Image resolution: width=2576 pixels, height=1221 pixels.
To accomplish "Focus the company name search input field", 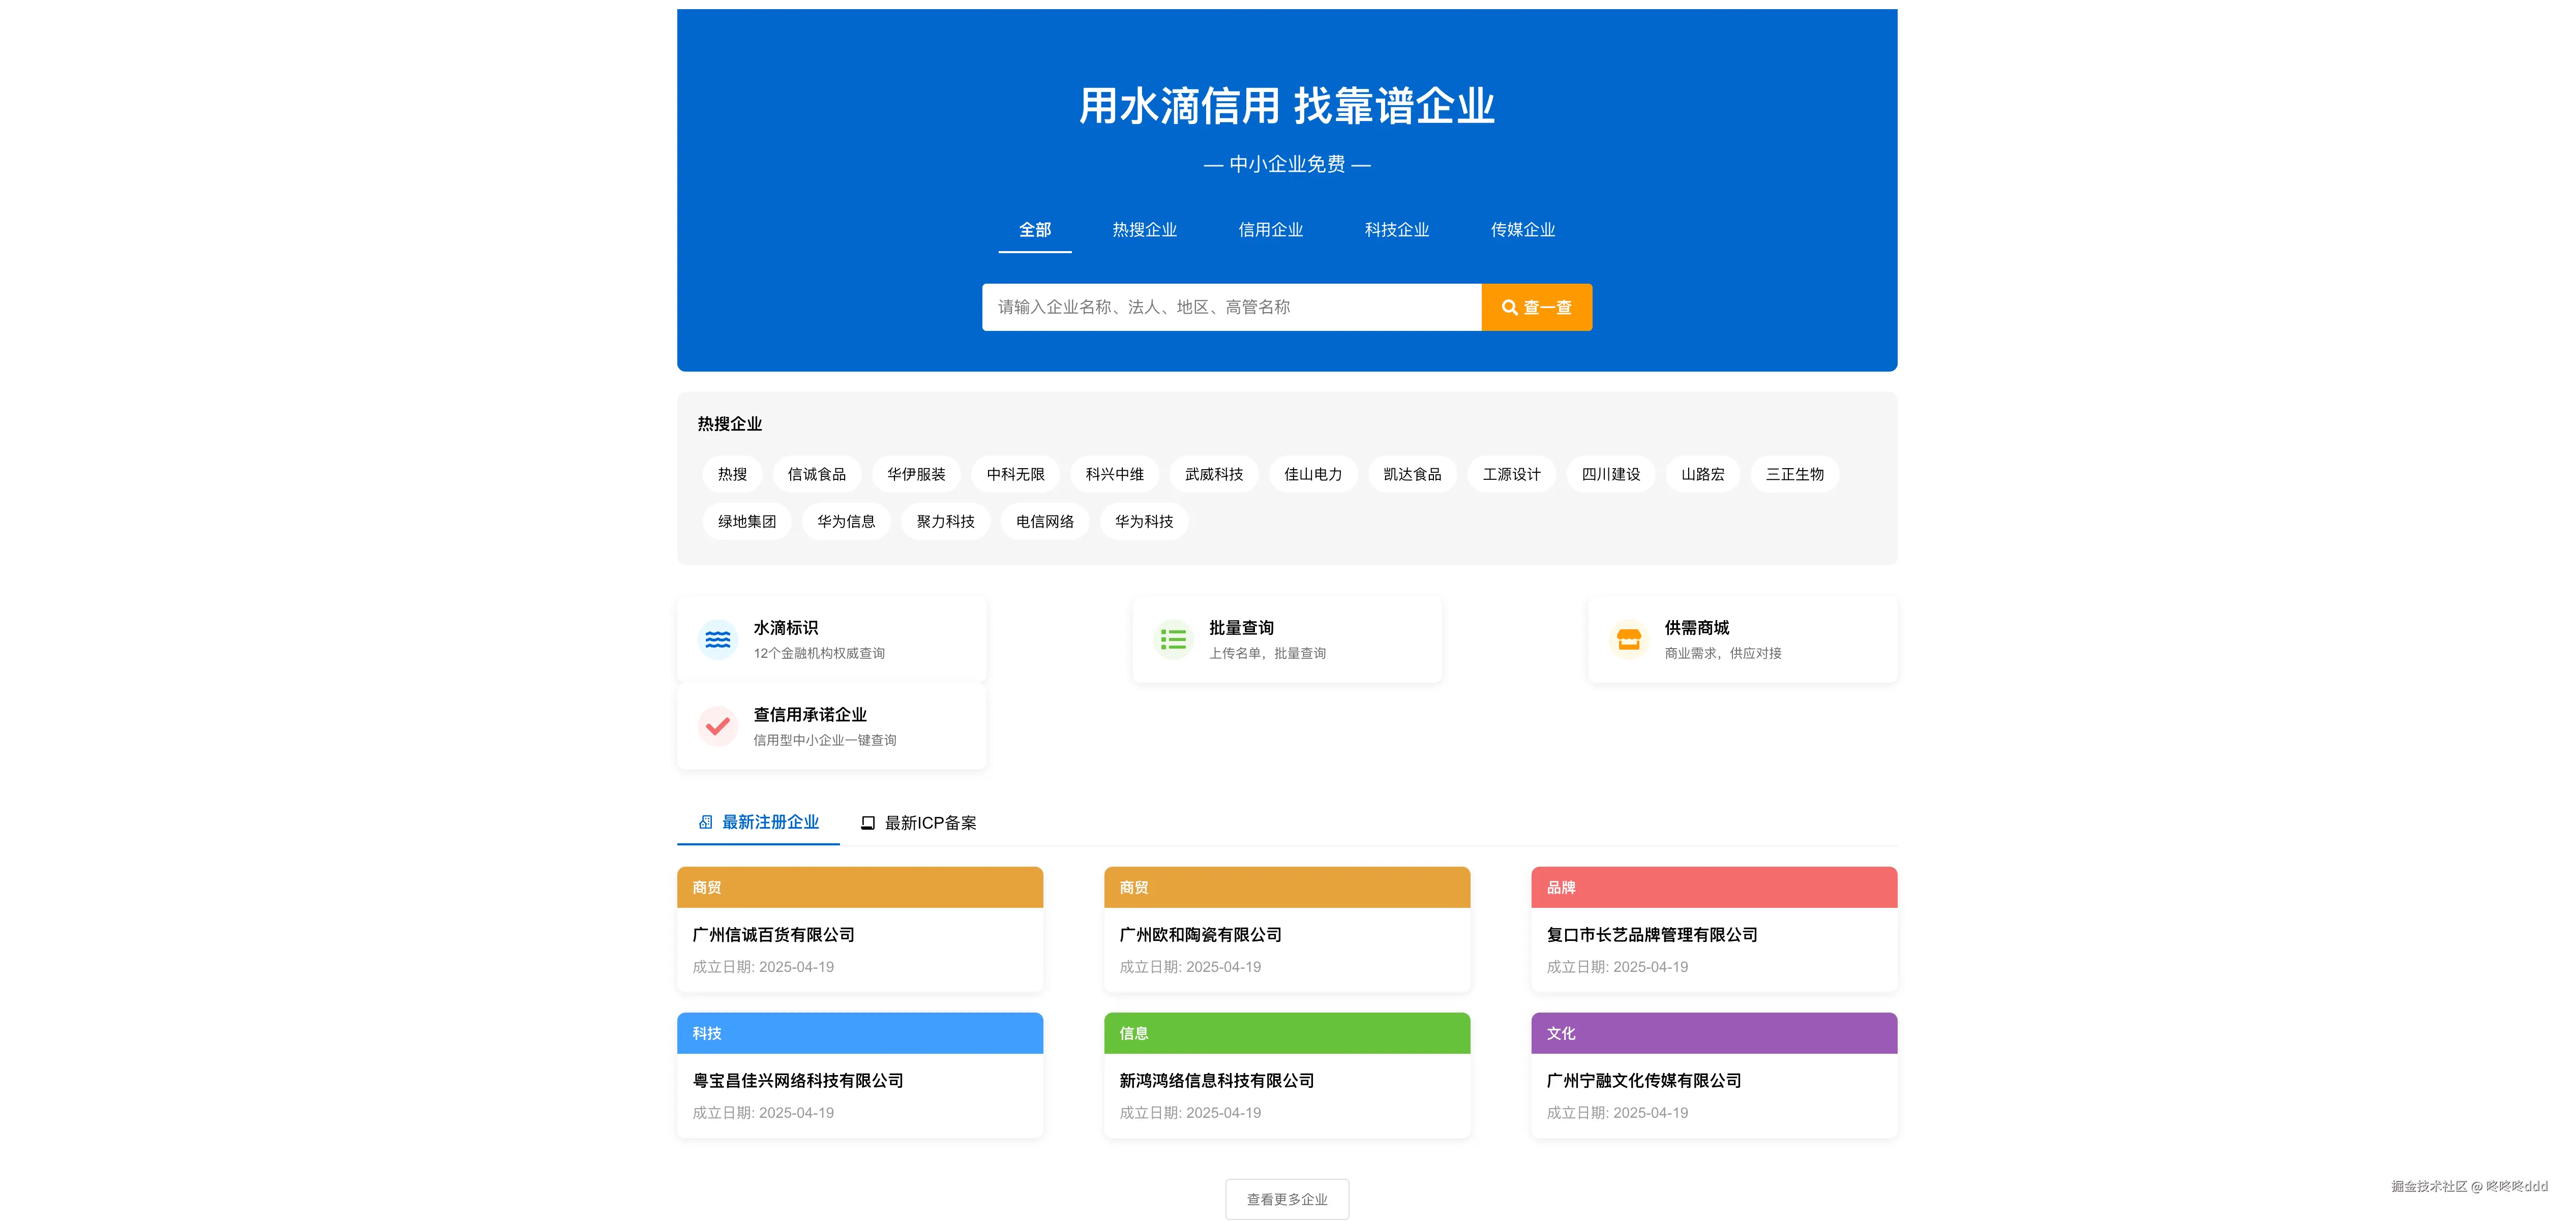I will tap(1230, 307).
